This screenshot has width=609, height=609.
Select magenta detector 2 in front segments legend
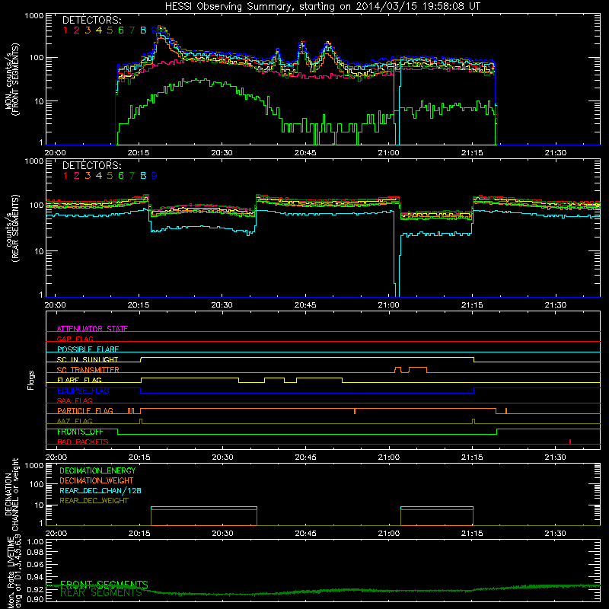(77, 30)
